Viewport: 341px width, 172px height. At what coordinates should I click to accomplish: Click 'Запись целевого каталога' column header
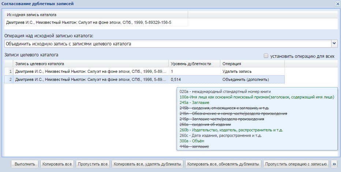pos(91,64)
